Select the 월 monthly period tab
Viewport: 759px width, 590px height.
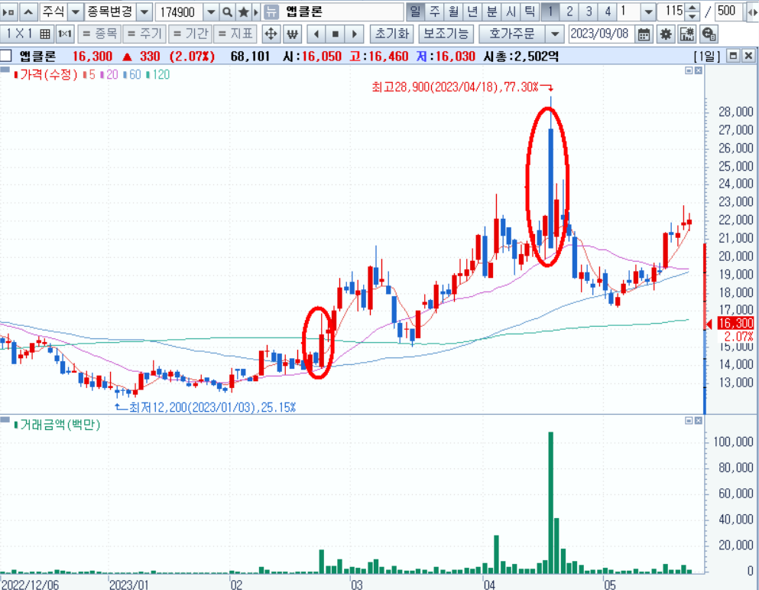(453, 11)
